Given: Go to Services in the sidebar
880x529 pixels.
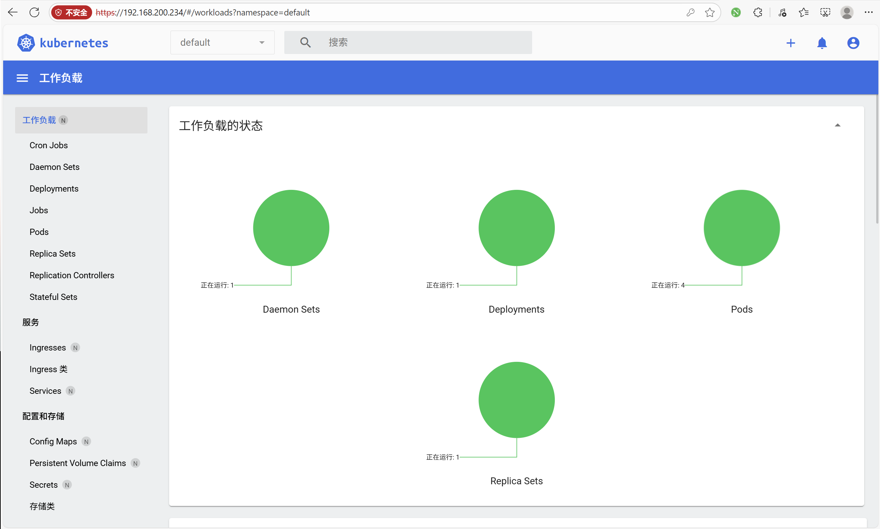Looking at the screenshot, I should pyautogui.click(x=45, y=391).
